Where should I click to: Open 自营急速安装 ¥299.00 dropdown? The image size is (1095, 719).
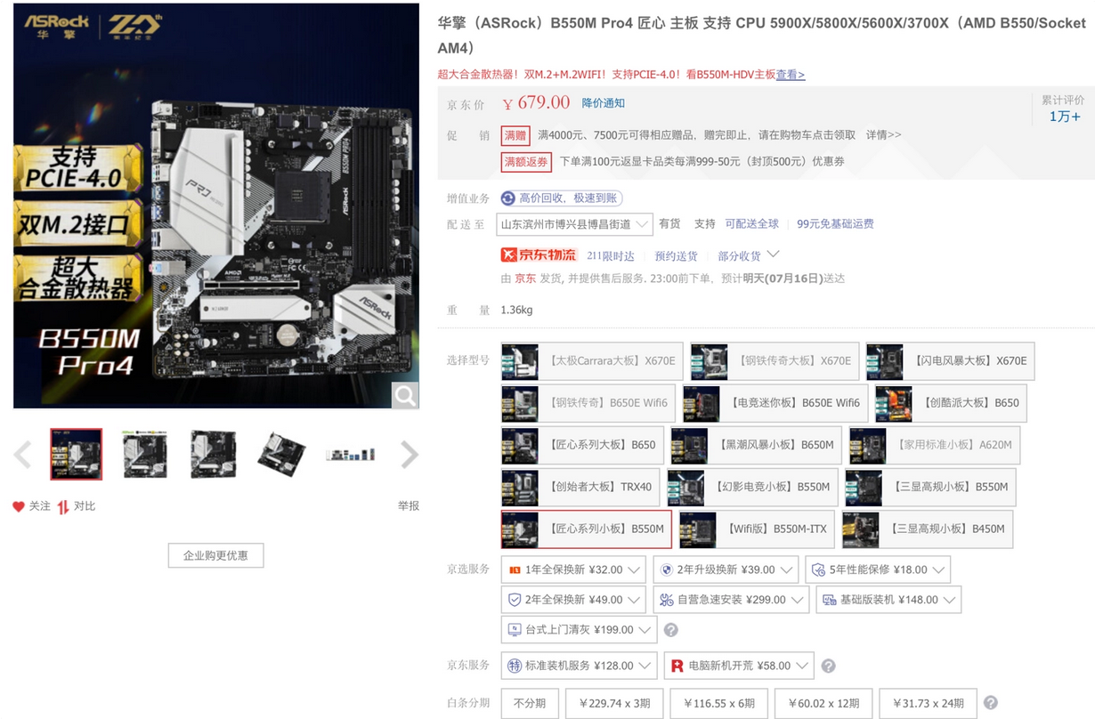pyautogui.click(x=731, y=600)
